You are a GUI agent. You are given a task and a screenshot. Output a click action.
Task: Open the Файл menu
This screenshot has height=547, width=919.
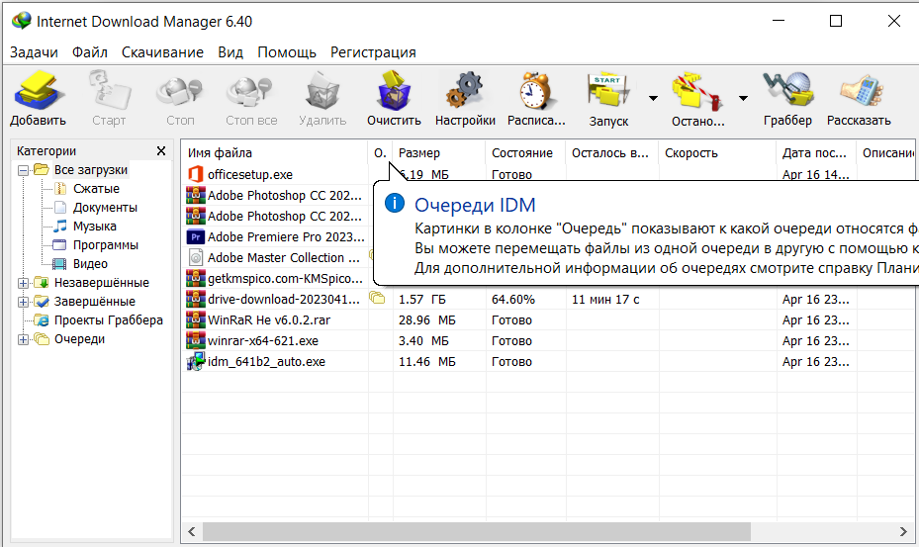tap(90, 52)
